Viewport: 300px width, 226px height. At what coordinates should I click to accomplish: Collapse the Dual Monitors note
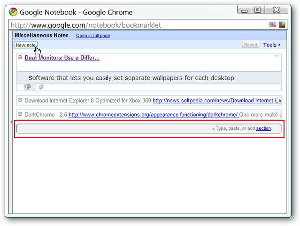[20, 57]
